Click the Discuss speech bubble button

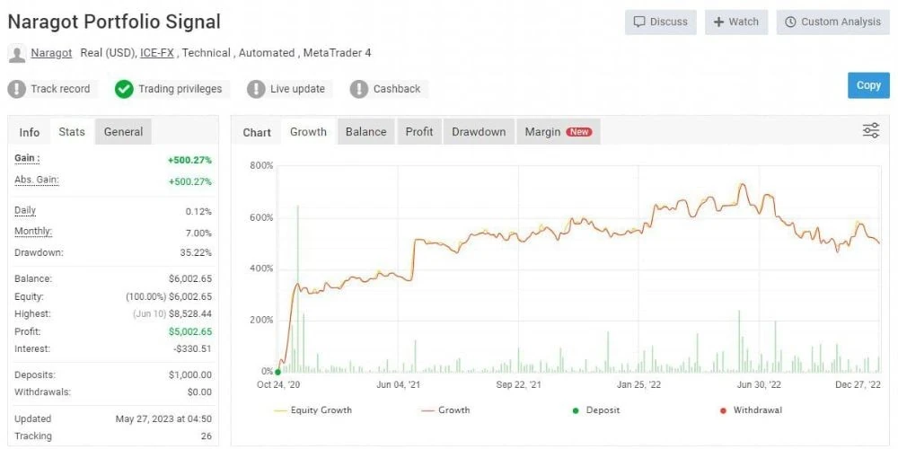pyautogui.click(x=660, y=22)
